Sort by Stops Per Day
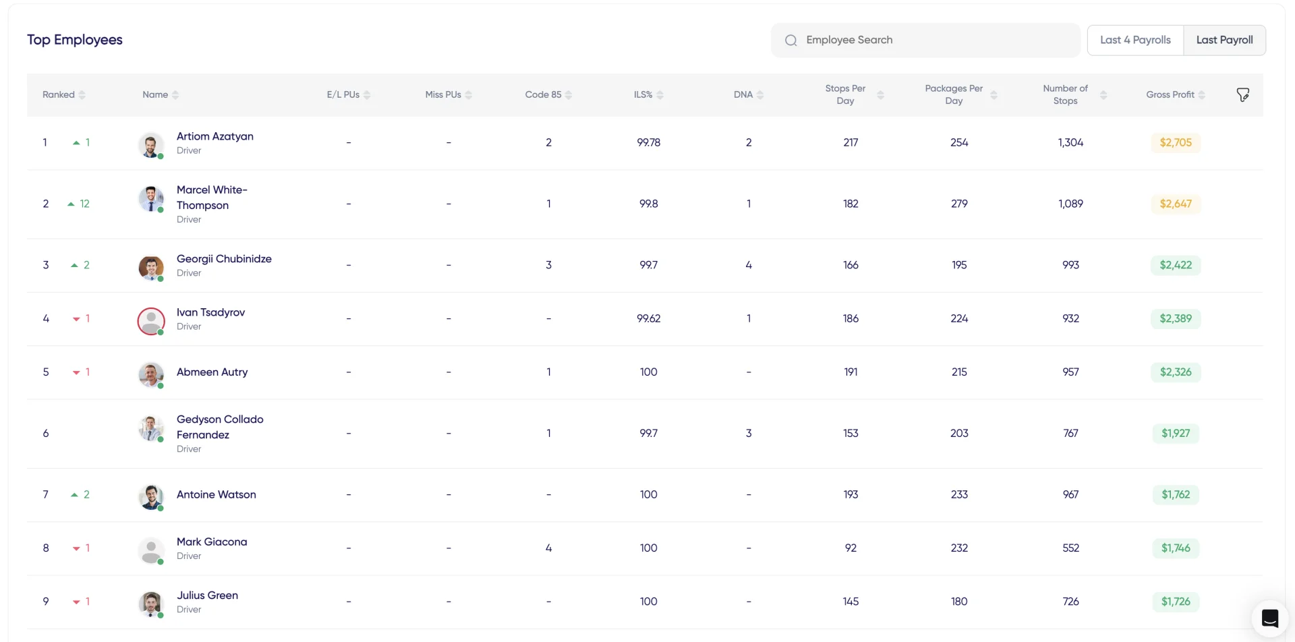This screenshot has height=642, width=1295. (x=880, y=94)
